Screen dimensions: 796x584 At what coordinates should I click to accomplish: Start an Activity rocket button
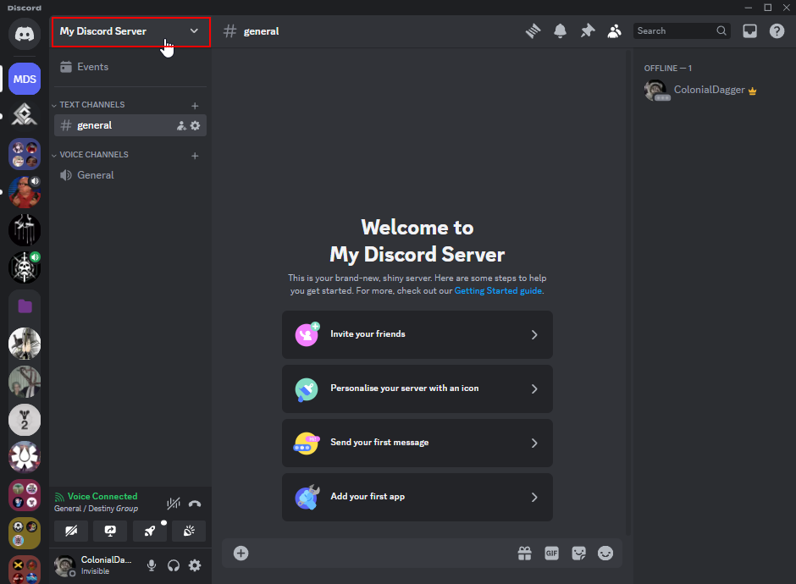150,532
